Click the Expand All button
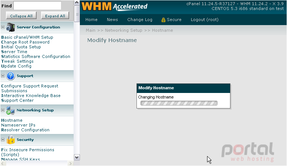Viewport: 287px width, 166px height. pyautogui.click(x=55, y=16)
